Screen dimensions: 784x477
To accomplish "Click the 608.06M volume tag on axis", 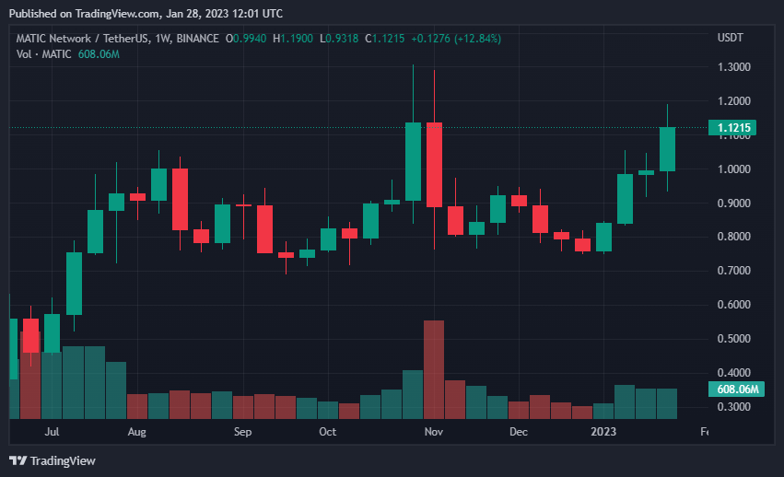I will pyautogui.click(x=736, y=389).
